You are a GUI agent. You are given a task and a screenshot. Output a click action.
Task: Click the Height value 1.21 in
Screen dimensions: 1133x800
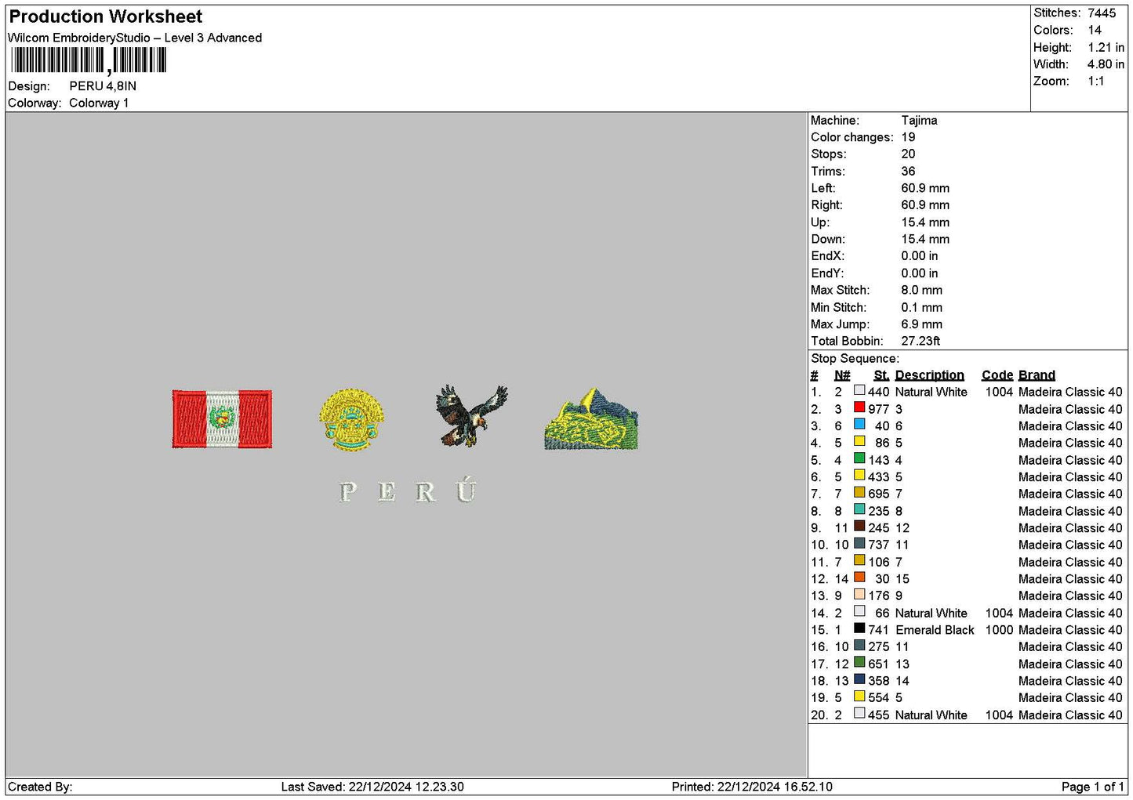[x=1106, y=47]
